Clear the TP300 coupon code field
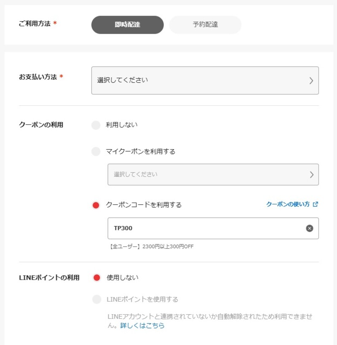This screenshot has width=337, height=345. click(x=310, y=228)
